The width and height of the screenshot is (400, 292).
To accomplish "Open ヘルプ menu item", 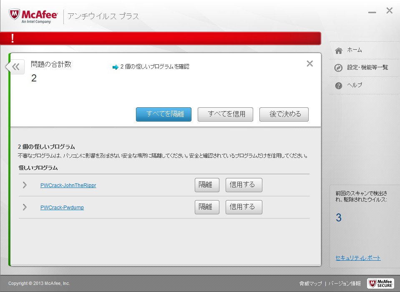I will (x=355, y=85).
